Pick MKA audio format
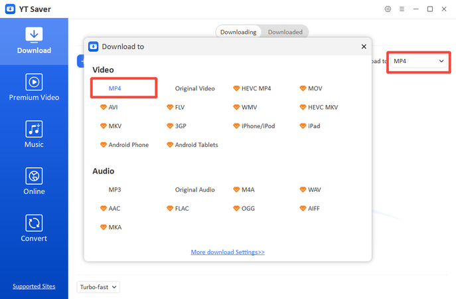Viewport: 456px width, 299px height. coord(111,227)
